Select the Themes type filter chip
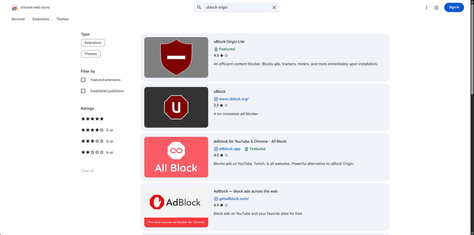474x235 pixels. (x=91, y=54)
